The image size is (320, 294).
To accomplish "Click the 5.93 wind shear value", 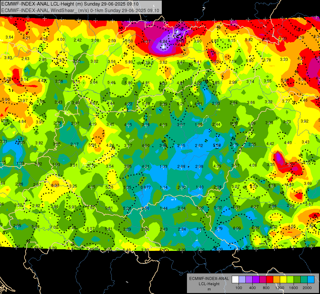I will (x=73, y=207).
